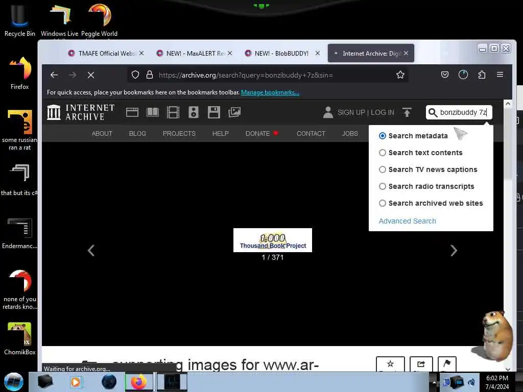Click the 1,000 Thousand Book Project thumbnail
523x392 pixels.
(x=273, y=240)
